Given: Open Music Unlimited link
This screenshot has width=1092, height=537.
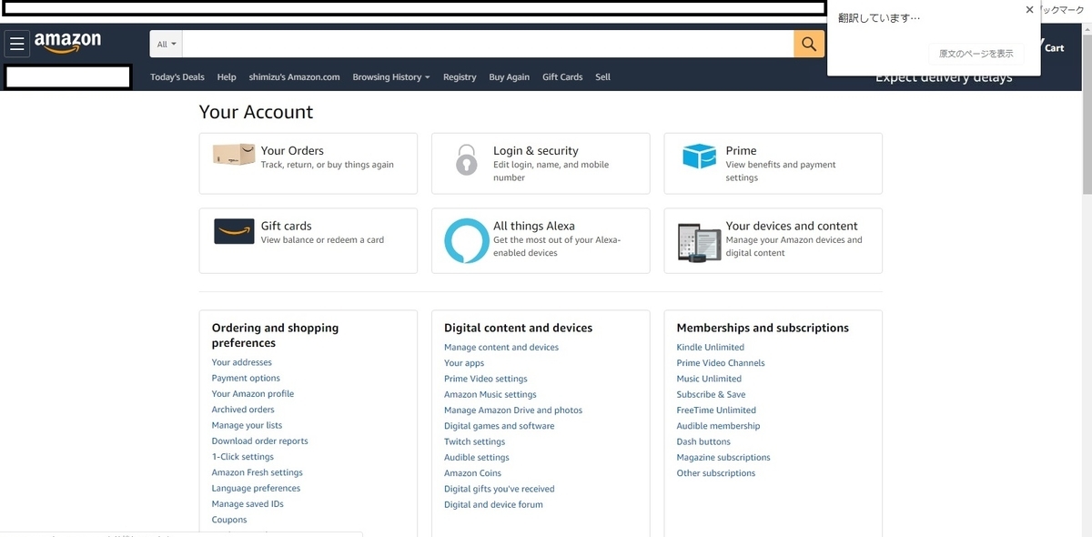Looking at the screenshot, I should [x=709, y=379].
